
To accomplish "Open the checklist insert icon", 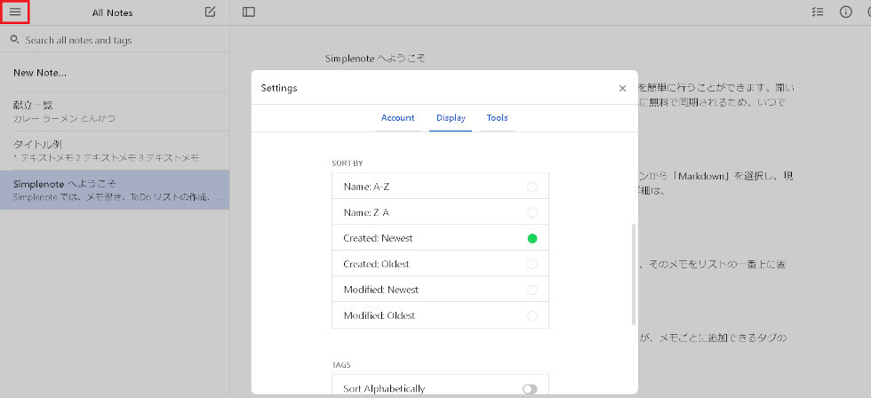I will [x=818, y=12].
